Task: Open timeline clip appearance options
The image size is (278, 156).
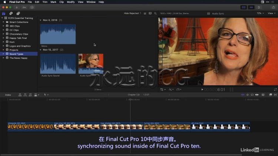Action: point(263,95)
